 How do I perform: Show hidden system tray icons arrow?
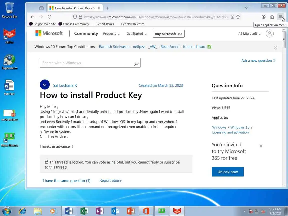244,211
